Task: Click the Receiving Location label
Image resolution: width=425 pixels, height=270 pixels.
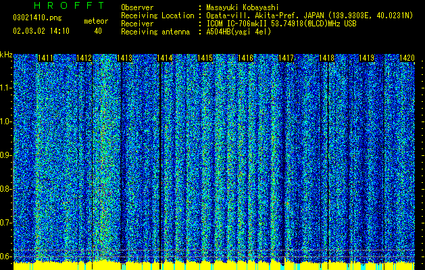Action: point(157,16)
